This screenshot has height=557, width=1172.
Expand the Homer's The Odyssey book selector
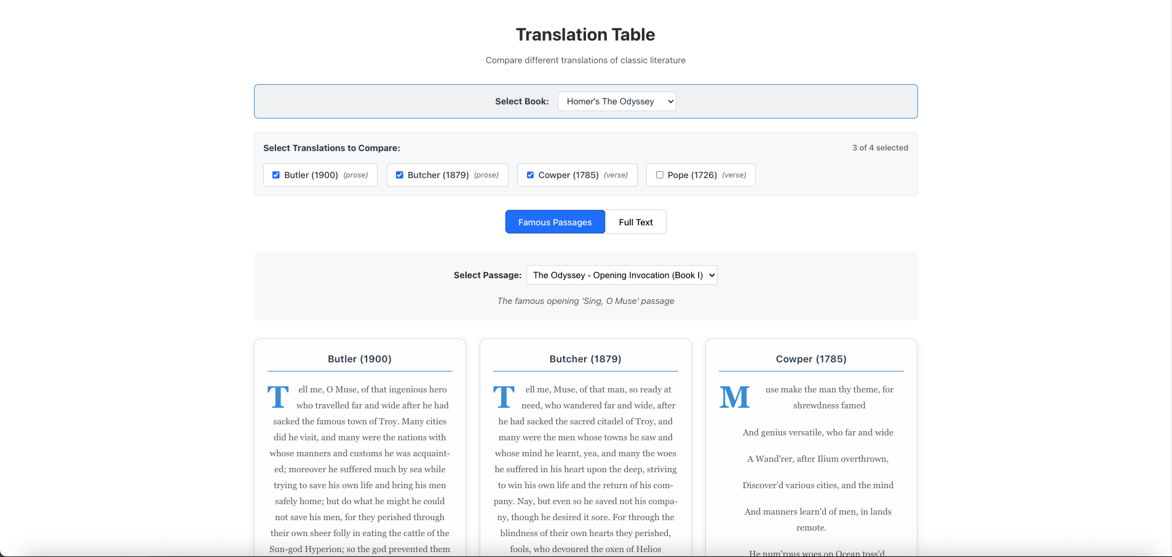tap(616, 101)
